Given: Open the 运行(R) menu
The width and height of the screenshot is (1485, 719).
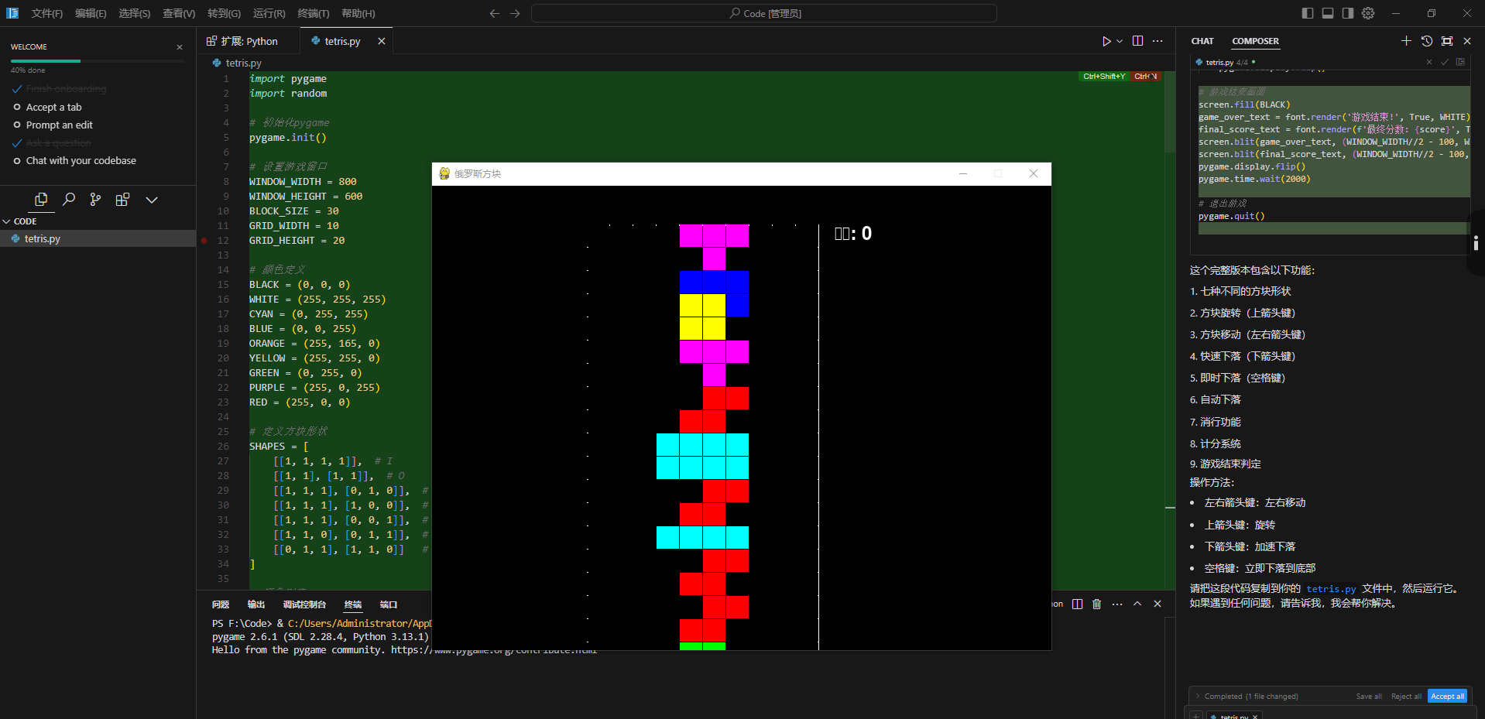Looking at the screenshot, I should (269, 13).
